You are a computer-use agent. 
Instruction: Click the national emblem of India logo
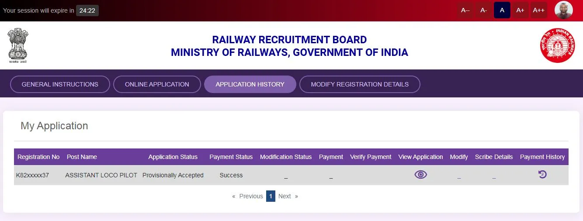pos(18,46)
